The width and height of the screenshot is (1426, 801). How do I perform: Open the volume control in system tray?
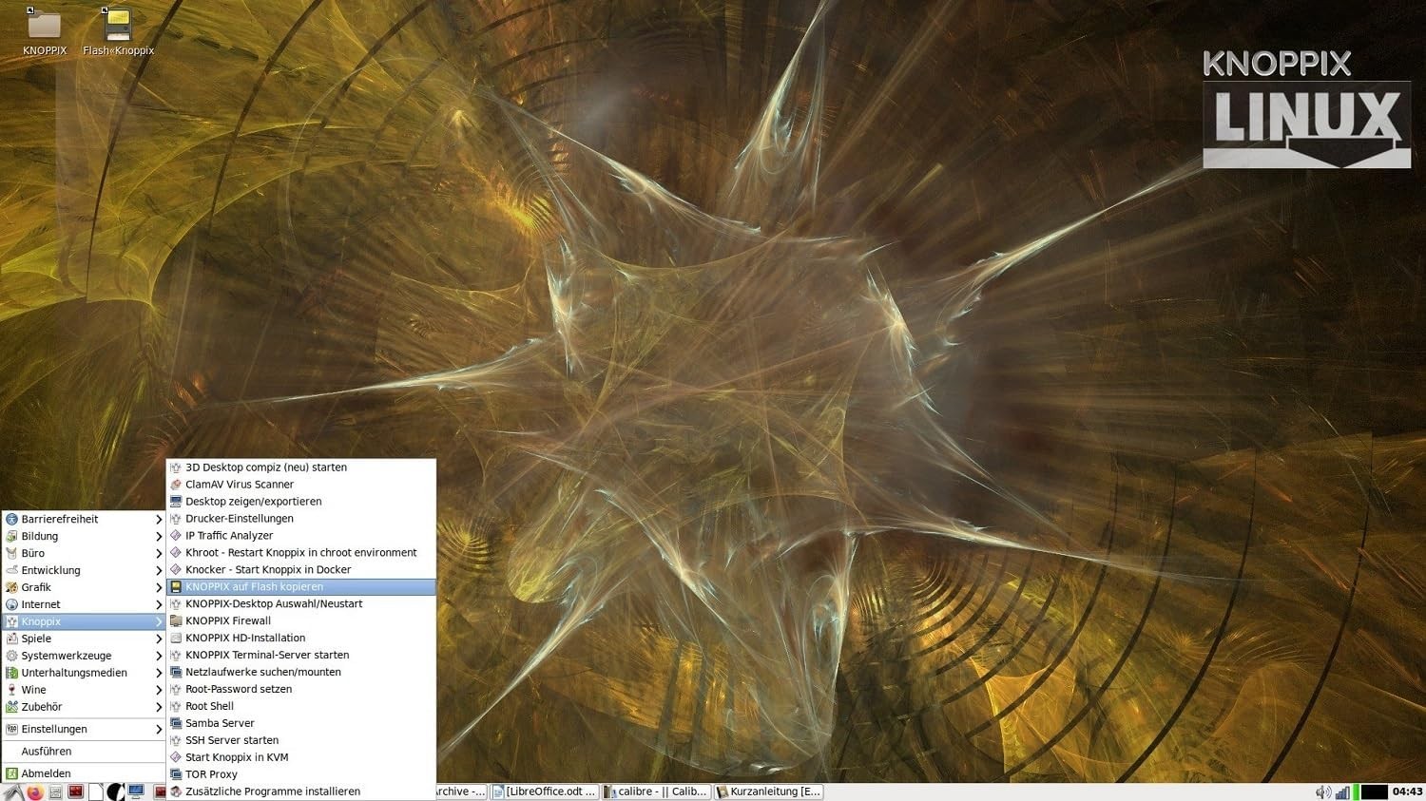coord(1323,792)
